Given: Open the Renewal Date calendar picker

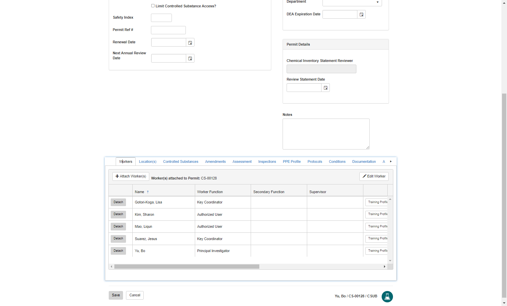Looking at the screenshot, I should (190, 43).
